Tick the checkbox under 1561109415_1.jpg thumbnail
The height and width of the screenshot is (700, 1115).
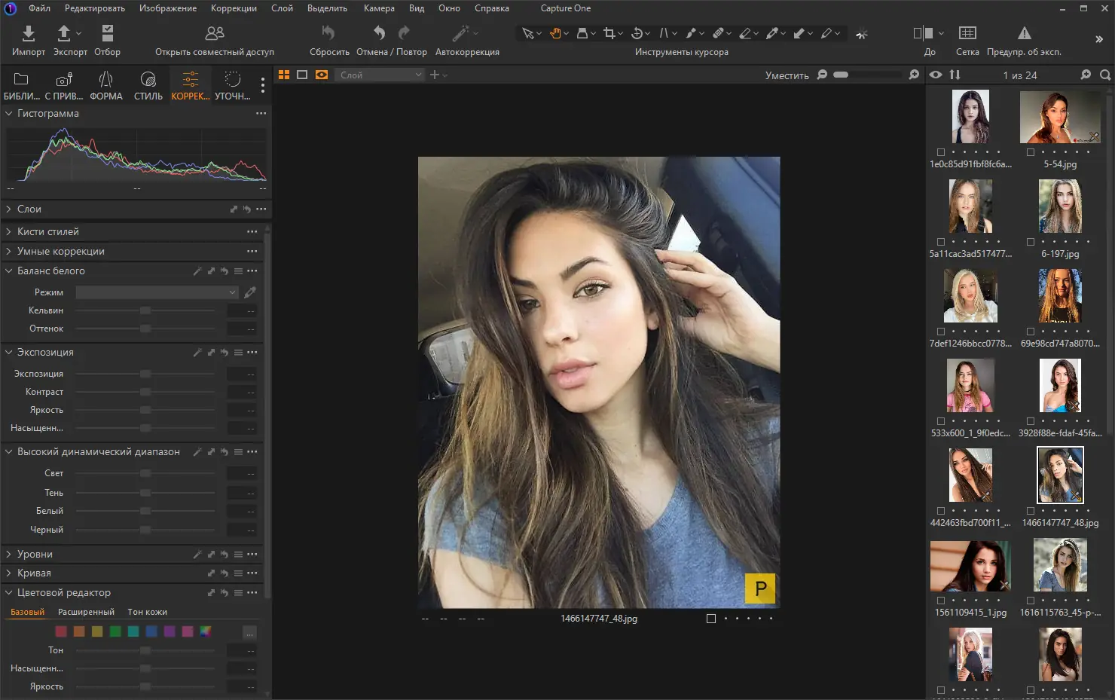(940, 601)
